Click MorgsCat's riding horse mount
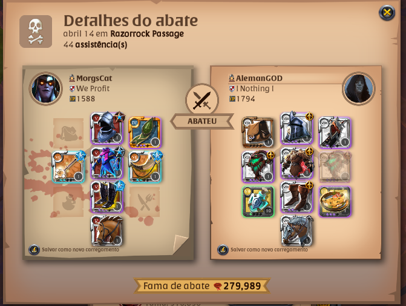 106,230
